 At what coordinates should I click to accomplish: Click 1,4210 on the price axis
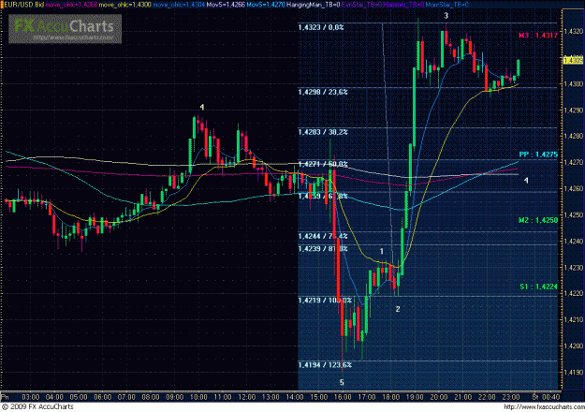tap(574, 320)
